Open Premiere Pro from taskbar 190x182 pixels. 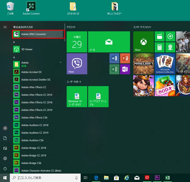157,178
